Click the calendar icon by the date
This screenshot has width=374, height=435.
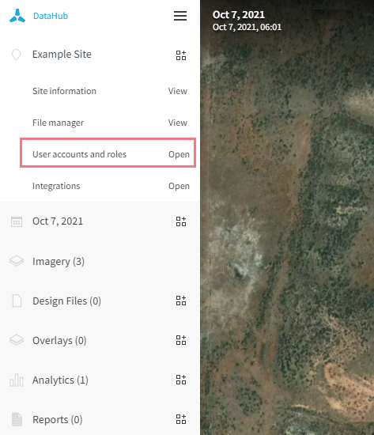(17, 221)
